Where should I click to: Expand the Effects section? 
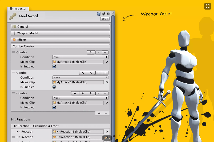point(60,40)
